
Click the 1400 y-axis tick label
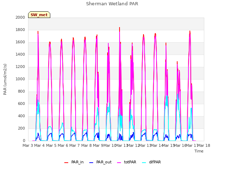20,54
